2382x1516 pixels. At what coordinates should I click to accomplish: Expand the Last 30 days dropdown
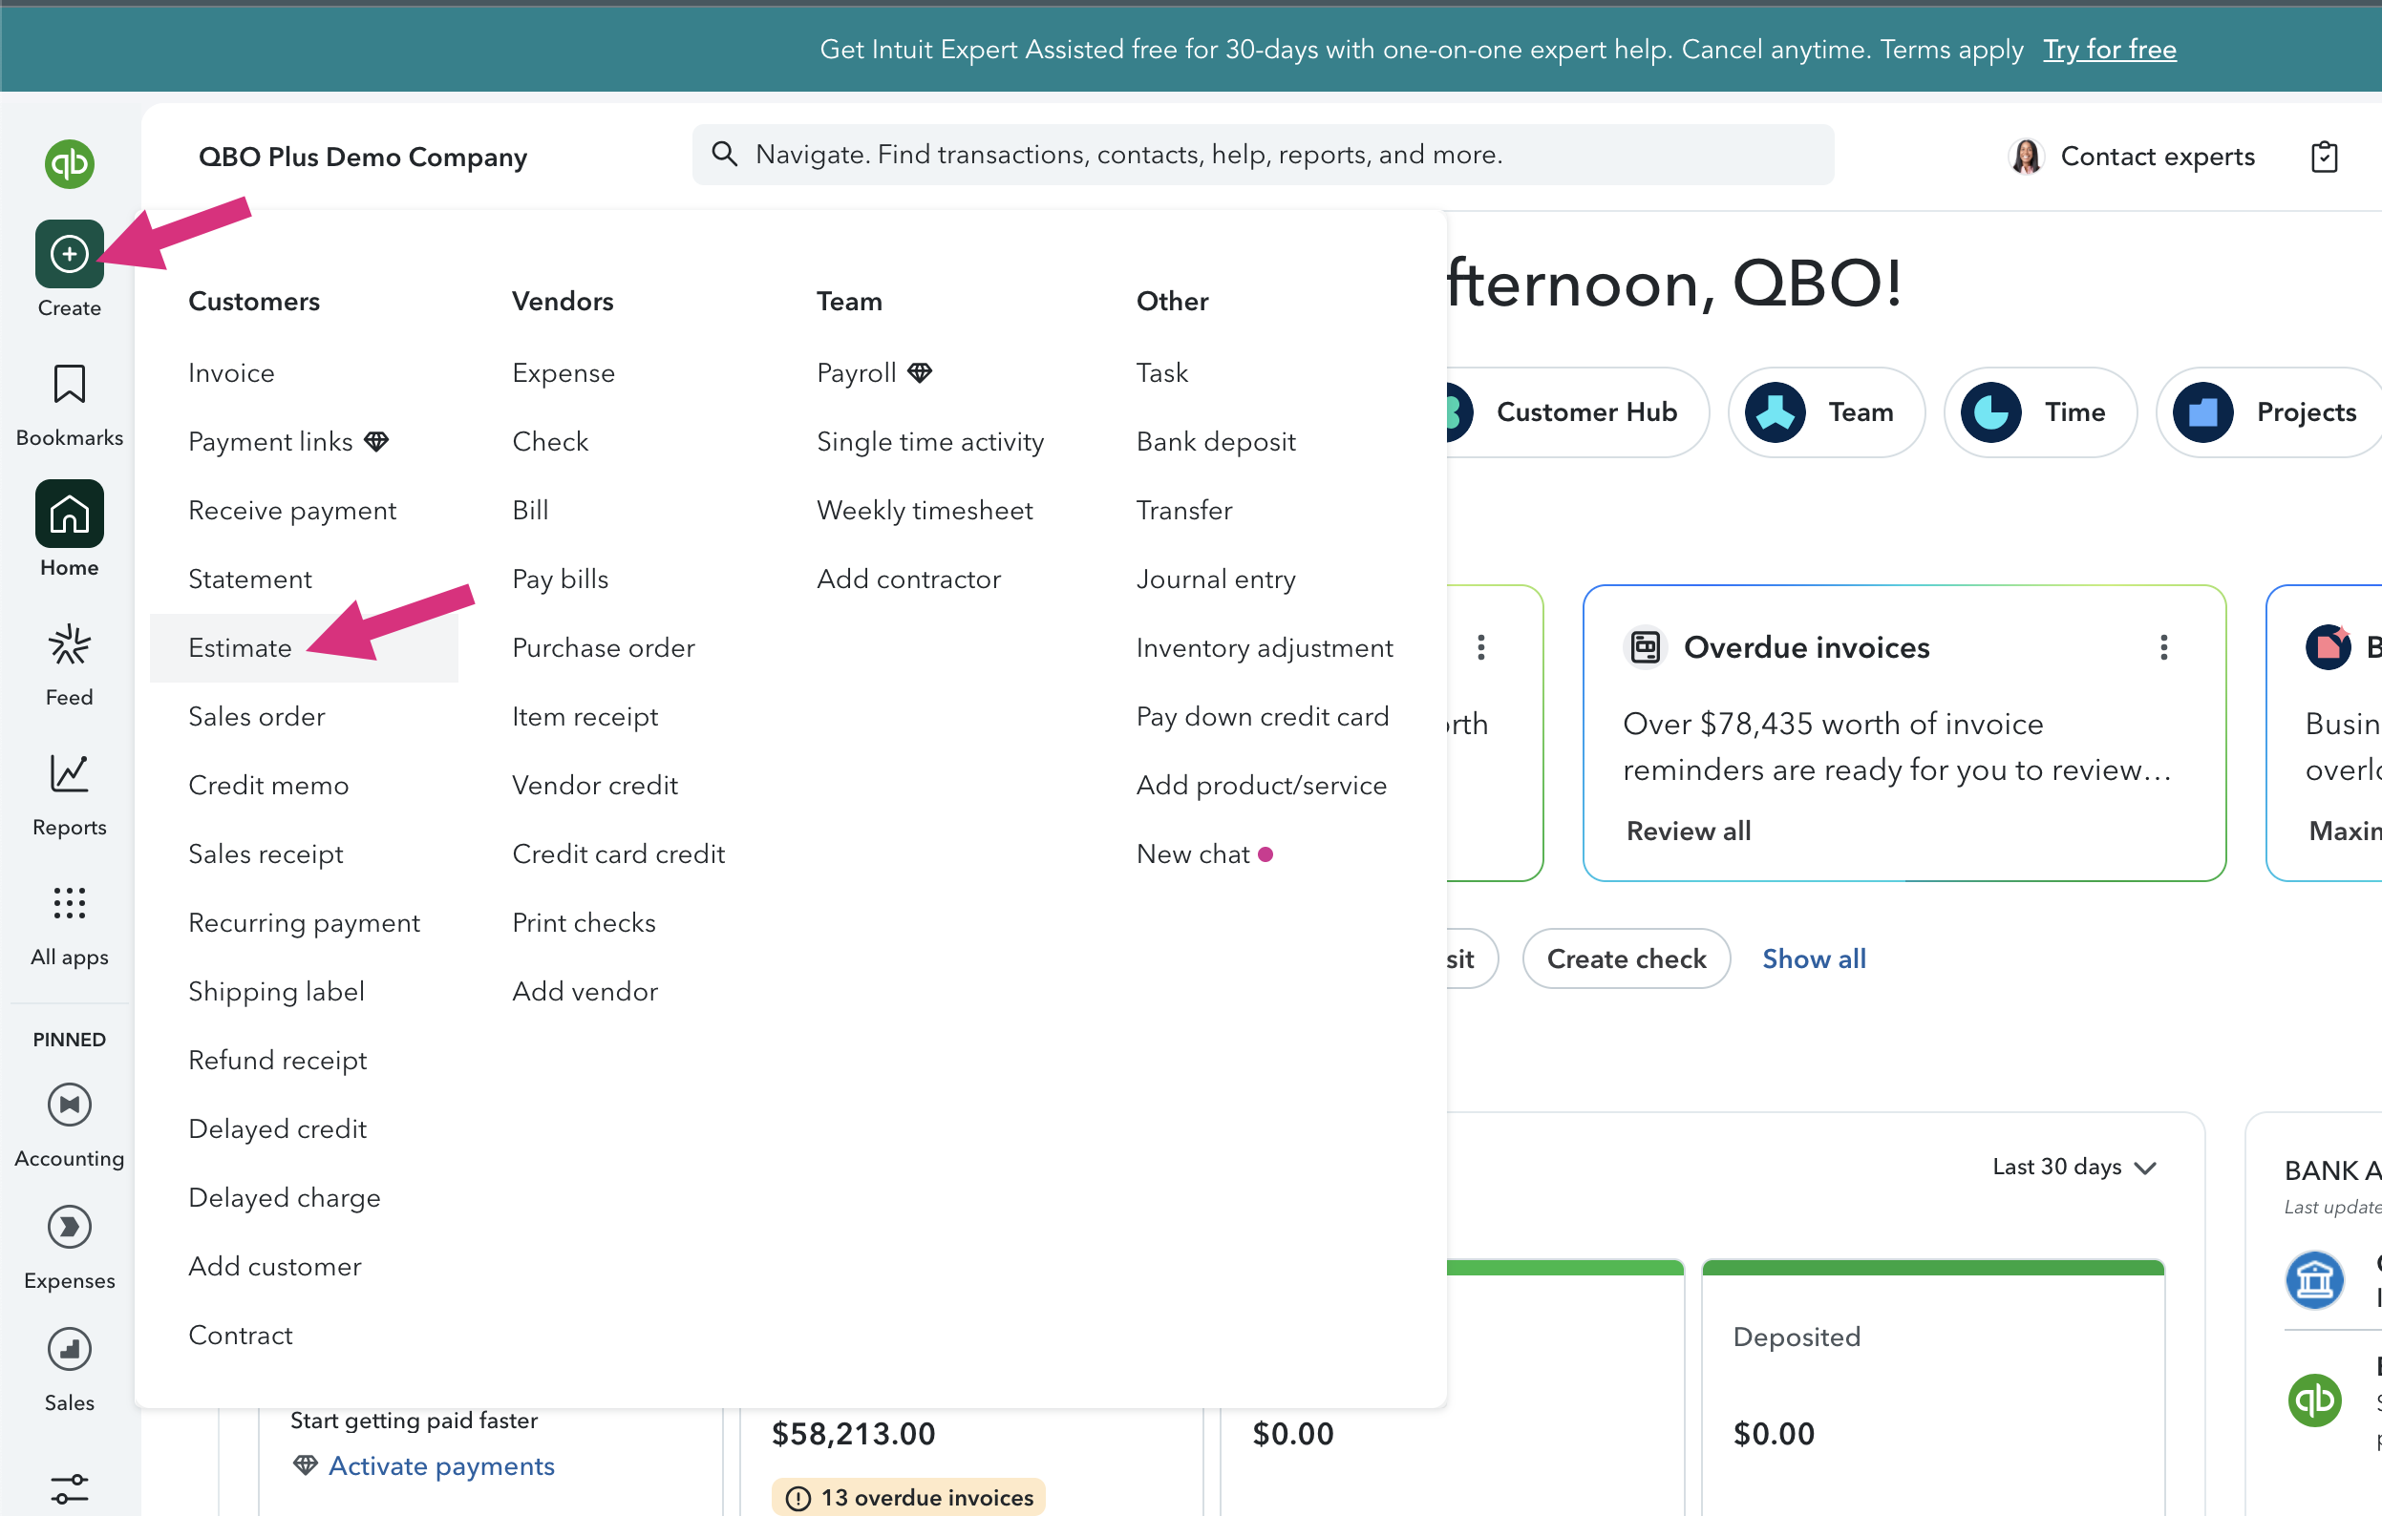[x=2075, y=1167]
